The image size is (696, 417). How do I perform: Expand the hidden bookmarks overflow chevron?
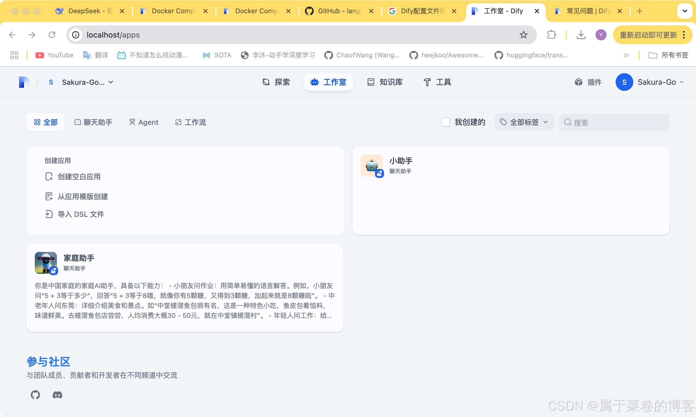point(626,55)
